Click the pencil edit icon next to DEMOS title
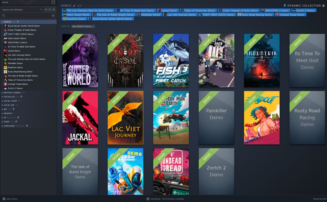The height and width of the screenshot is (202, 327). 74,5
